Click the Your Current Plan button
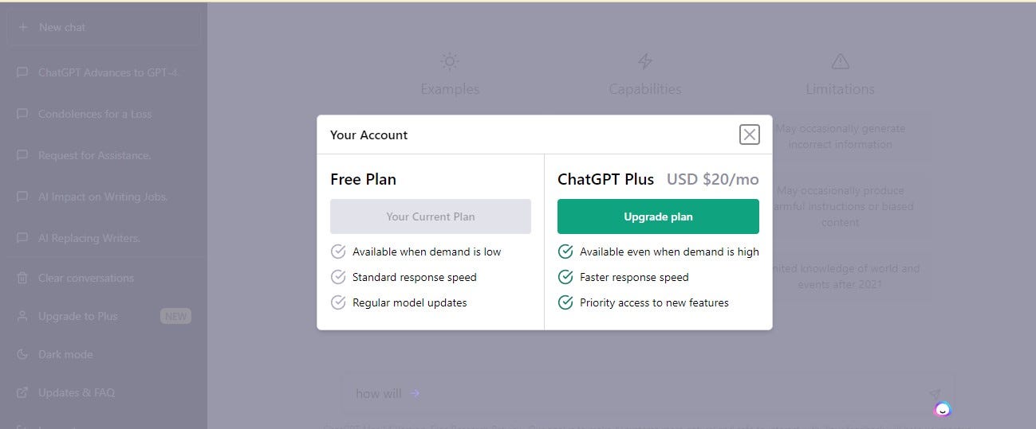This screenshot has width=1036, height=429. [x=431, y=216]
